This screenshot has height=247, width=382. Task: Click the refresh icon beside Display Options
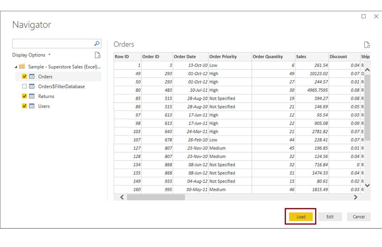coord(98,55)
